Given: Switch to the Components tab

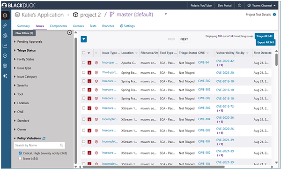Looking at the screenshot, I should pyautogui.click(x=58, y=26).
